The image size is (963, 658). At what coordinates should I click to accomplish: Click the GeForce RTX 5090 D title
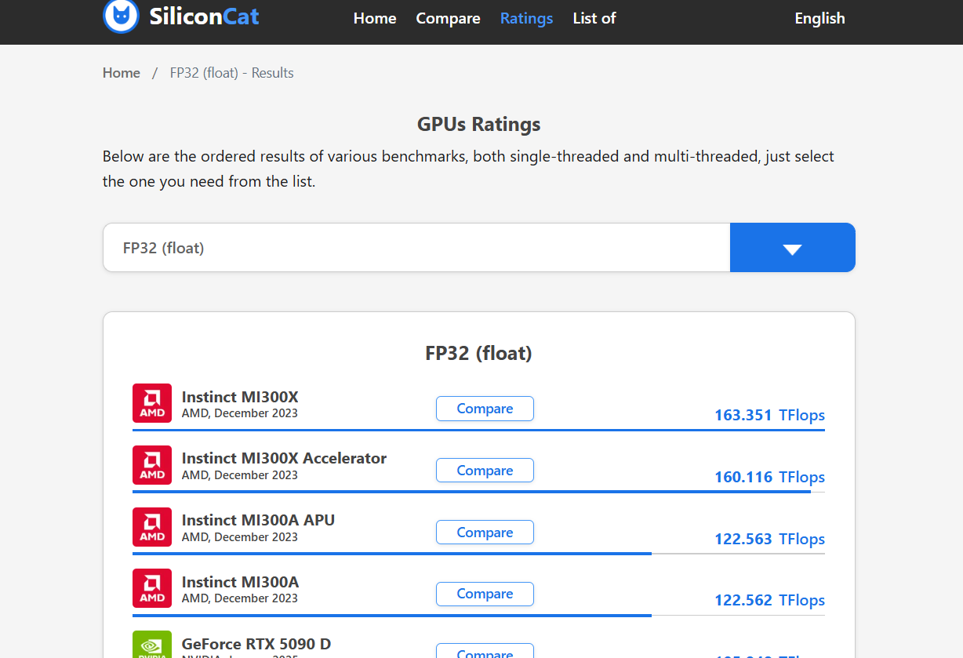pyautogui.click(x=256, y=643)
